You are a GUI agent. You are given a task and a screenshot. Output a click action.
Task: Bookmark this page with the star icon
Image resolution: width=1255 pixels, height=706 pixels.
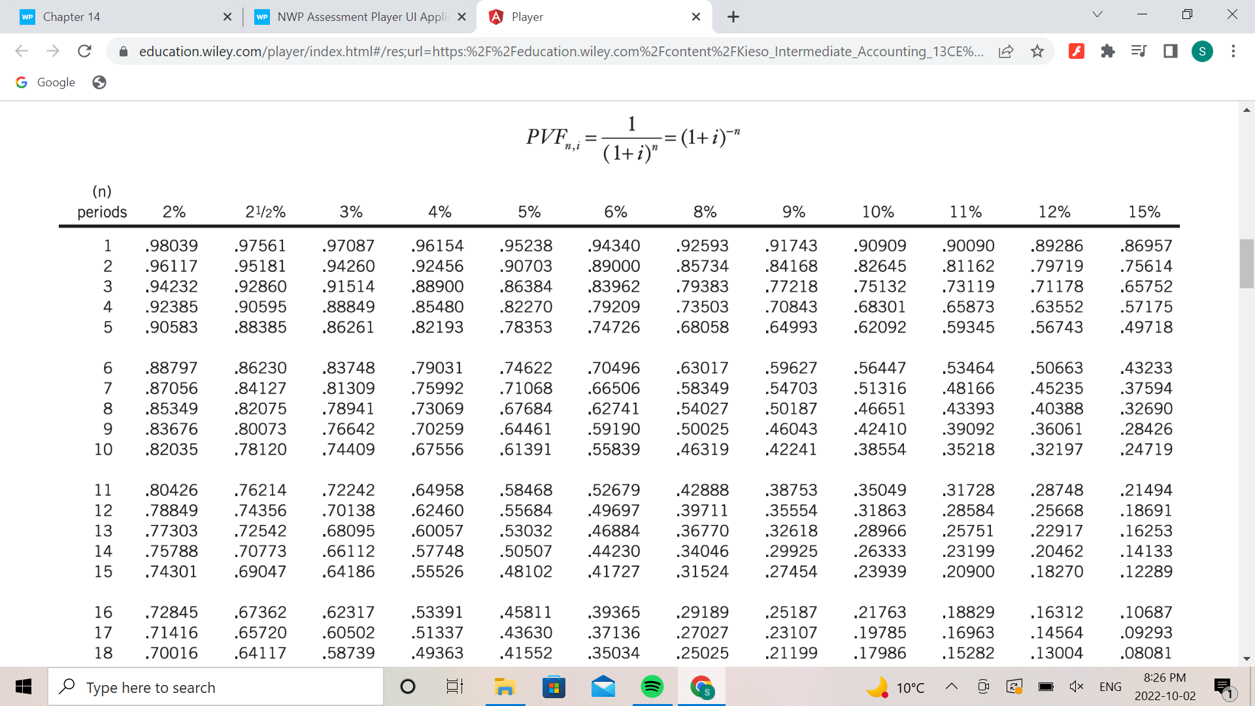1037,51
